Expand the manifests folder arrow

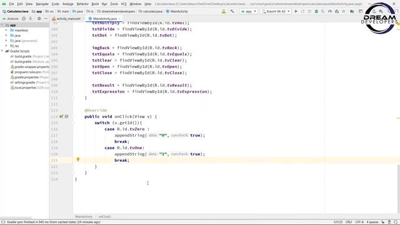[6, 30]
